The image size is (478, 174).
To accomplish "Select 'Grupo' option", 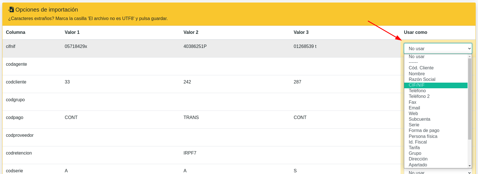I will (x=436, y=153).
